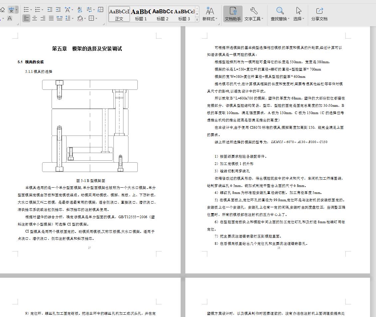Click the Chinese layout character scaling icon

[x=68, y=10]
